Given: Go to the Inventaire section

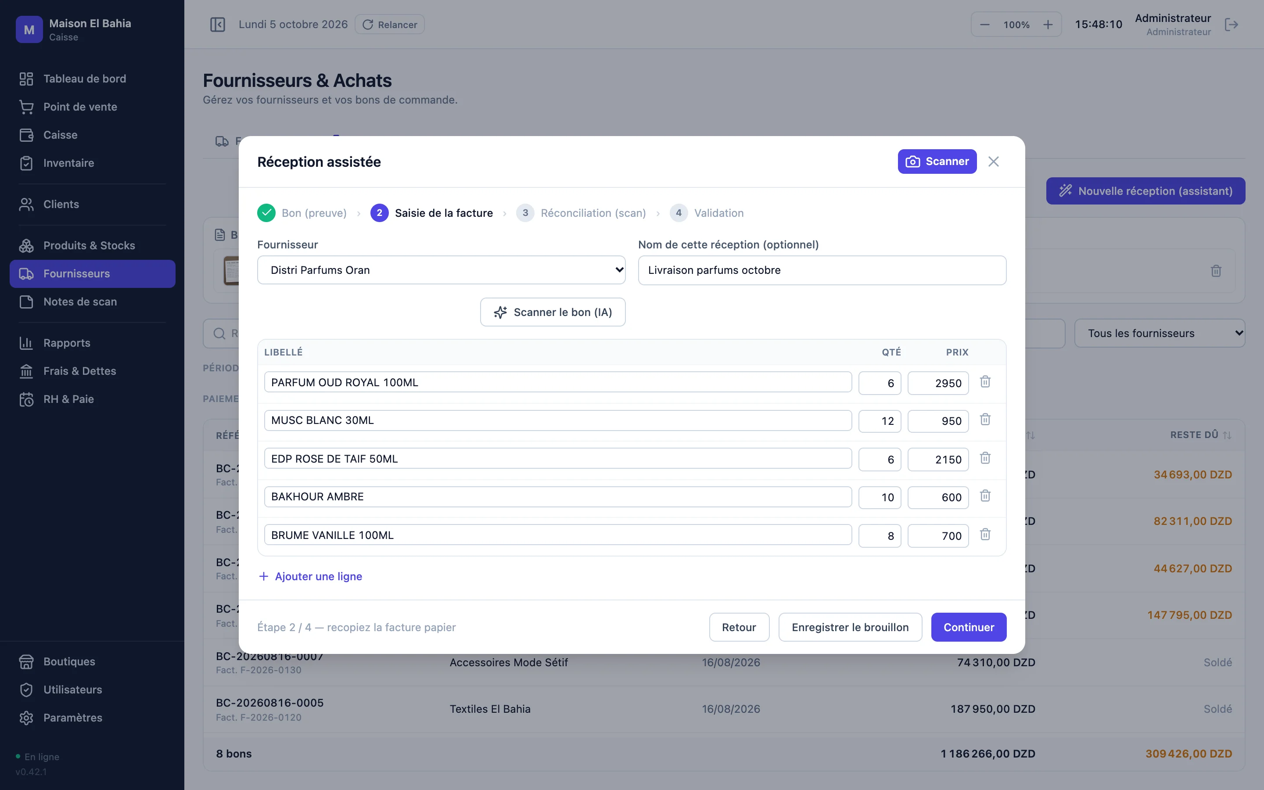Looking at the screenshot, I should click(93, 163).
